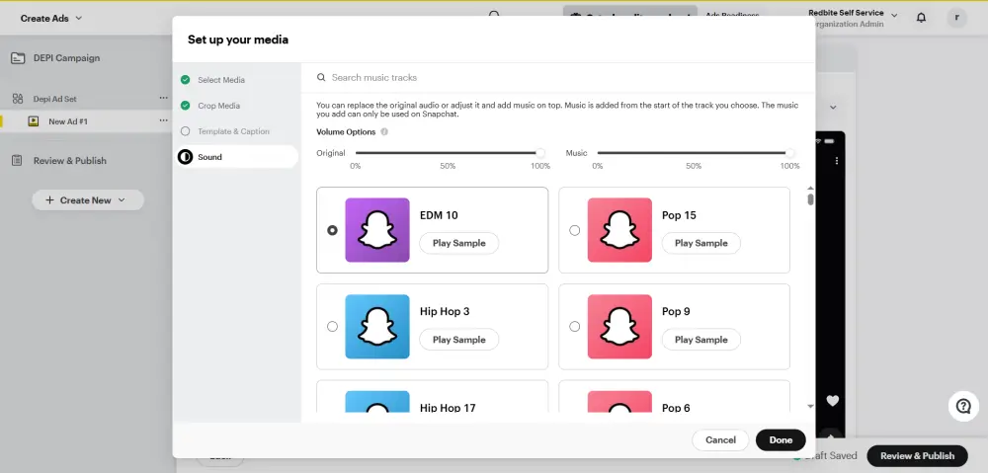Open the user avatar 'r' menu

pyautogui.click(x=956, y=18)
